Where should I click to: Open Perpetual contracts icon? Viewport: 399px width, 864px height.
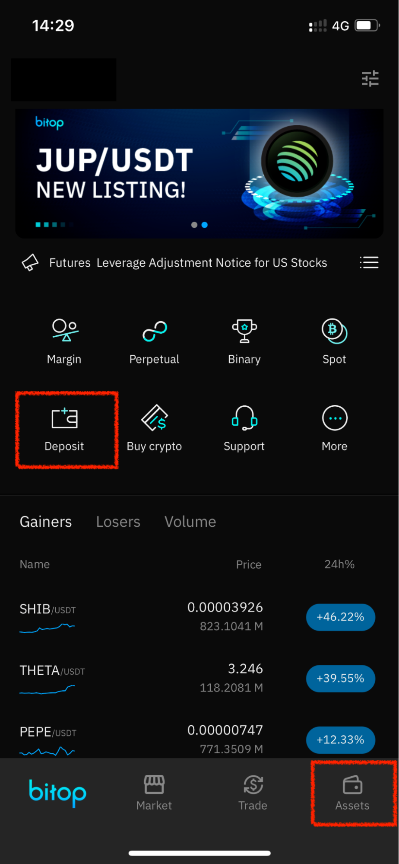pos(155,331)
